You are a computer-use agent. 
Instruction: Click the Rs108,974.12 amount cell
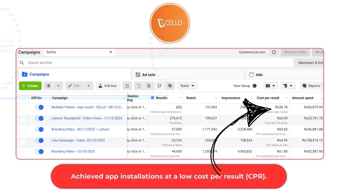point(312,140)
